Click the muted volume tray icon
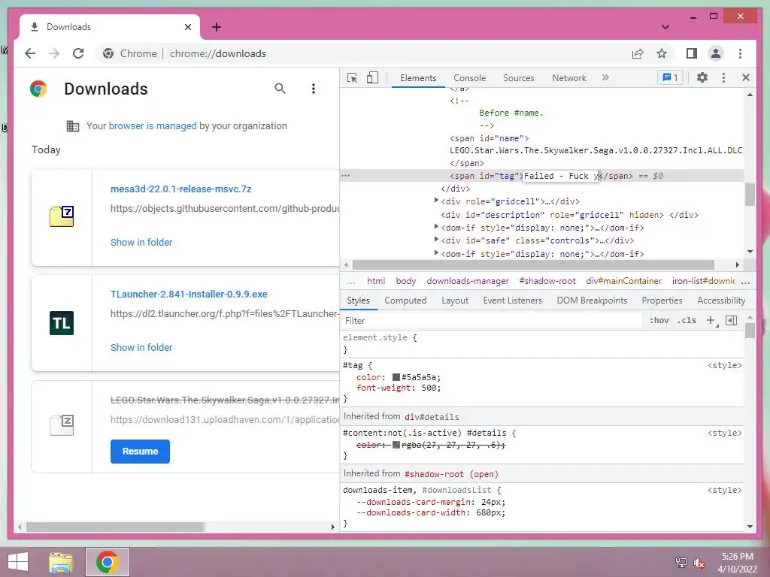Screen dimensions: 770x577 (x=699, y=563)
